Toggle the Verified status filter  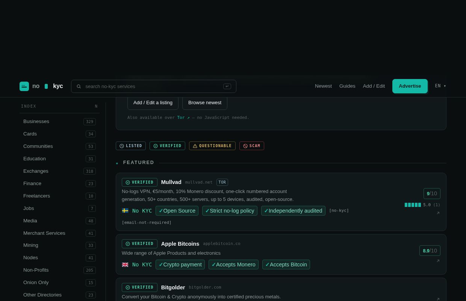point(167,146)
